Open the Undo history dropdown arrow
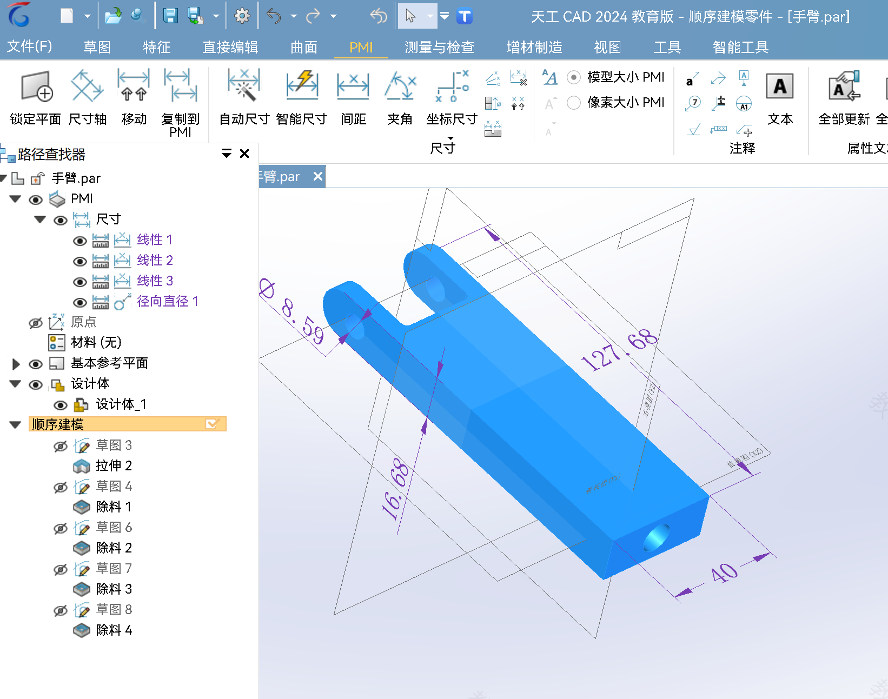 pos(294,16)
